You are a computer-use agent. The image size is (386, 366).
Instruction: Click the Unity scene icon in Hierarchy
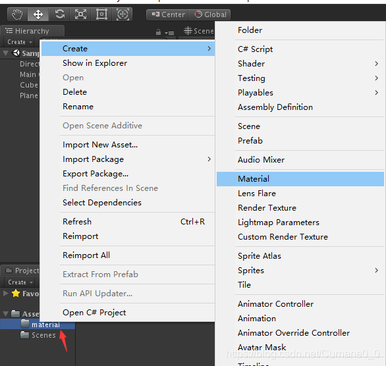tap(16, 53)
